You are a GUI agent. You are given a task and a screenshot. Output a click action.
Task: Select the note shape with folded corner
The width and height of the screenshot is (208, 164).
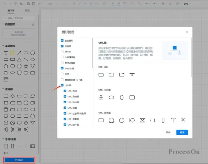[x=121, y=75]
